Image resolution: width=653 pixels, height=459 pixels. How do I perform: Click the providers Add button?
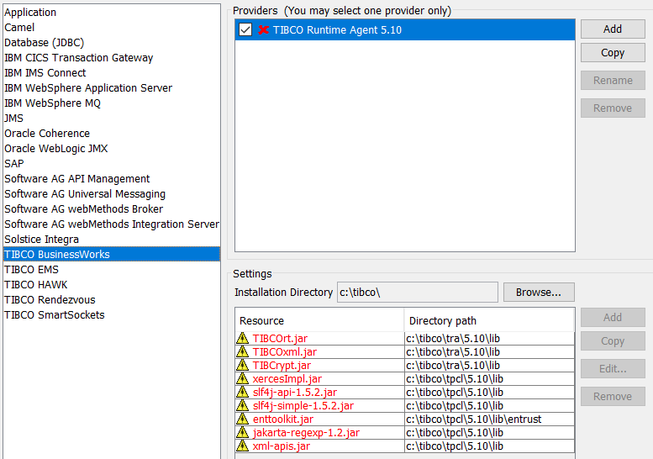[x=613, y=29]
